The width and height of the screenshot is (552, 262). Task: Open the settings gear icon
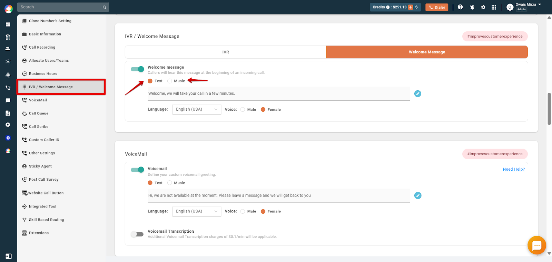coord(483,7)
